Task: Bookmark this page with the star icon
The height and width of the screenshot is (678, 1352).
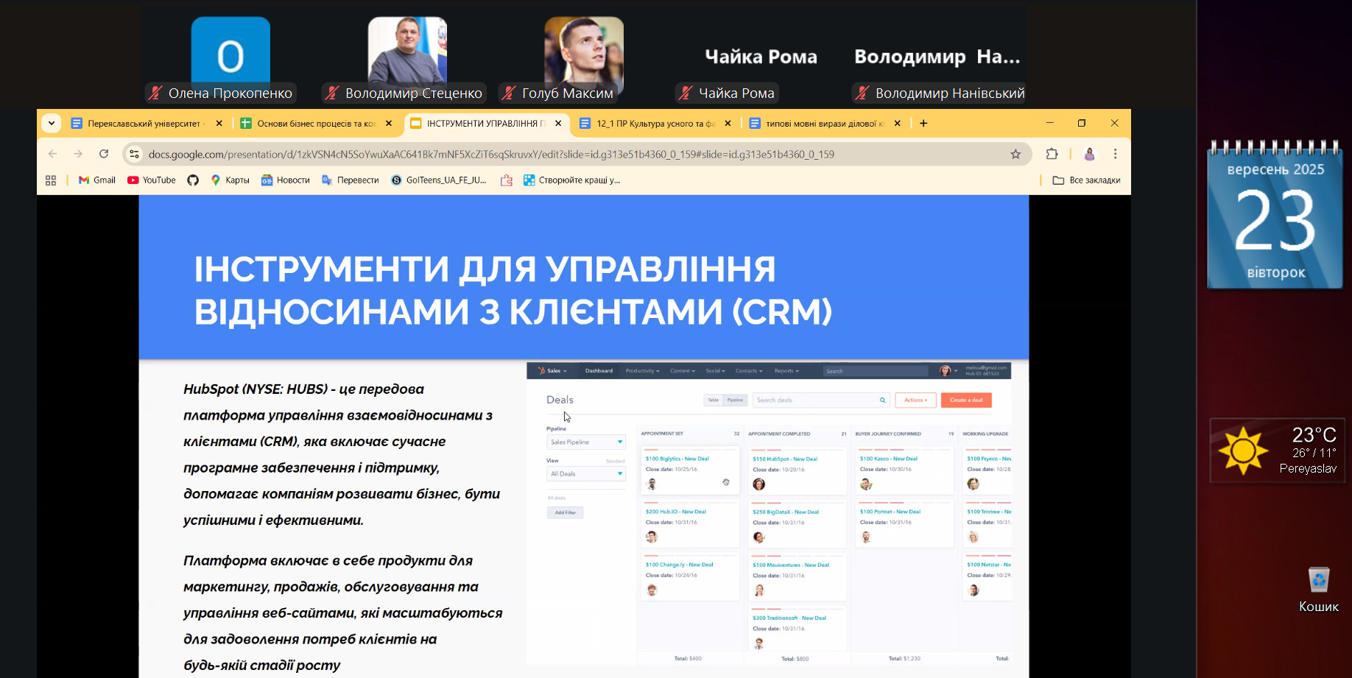Action: (x=1015, y=154)
